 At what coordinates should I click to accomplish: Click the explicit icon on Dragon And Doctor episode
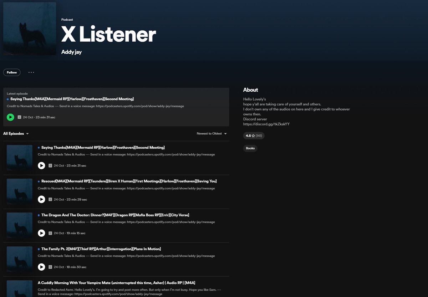click(50, 233)
